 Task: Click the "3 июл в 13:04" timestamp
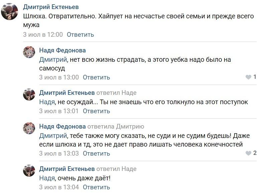pos(59,187)
